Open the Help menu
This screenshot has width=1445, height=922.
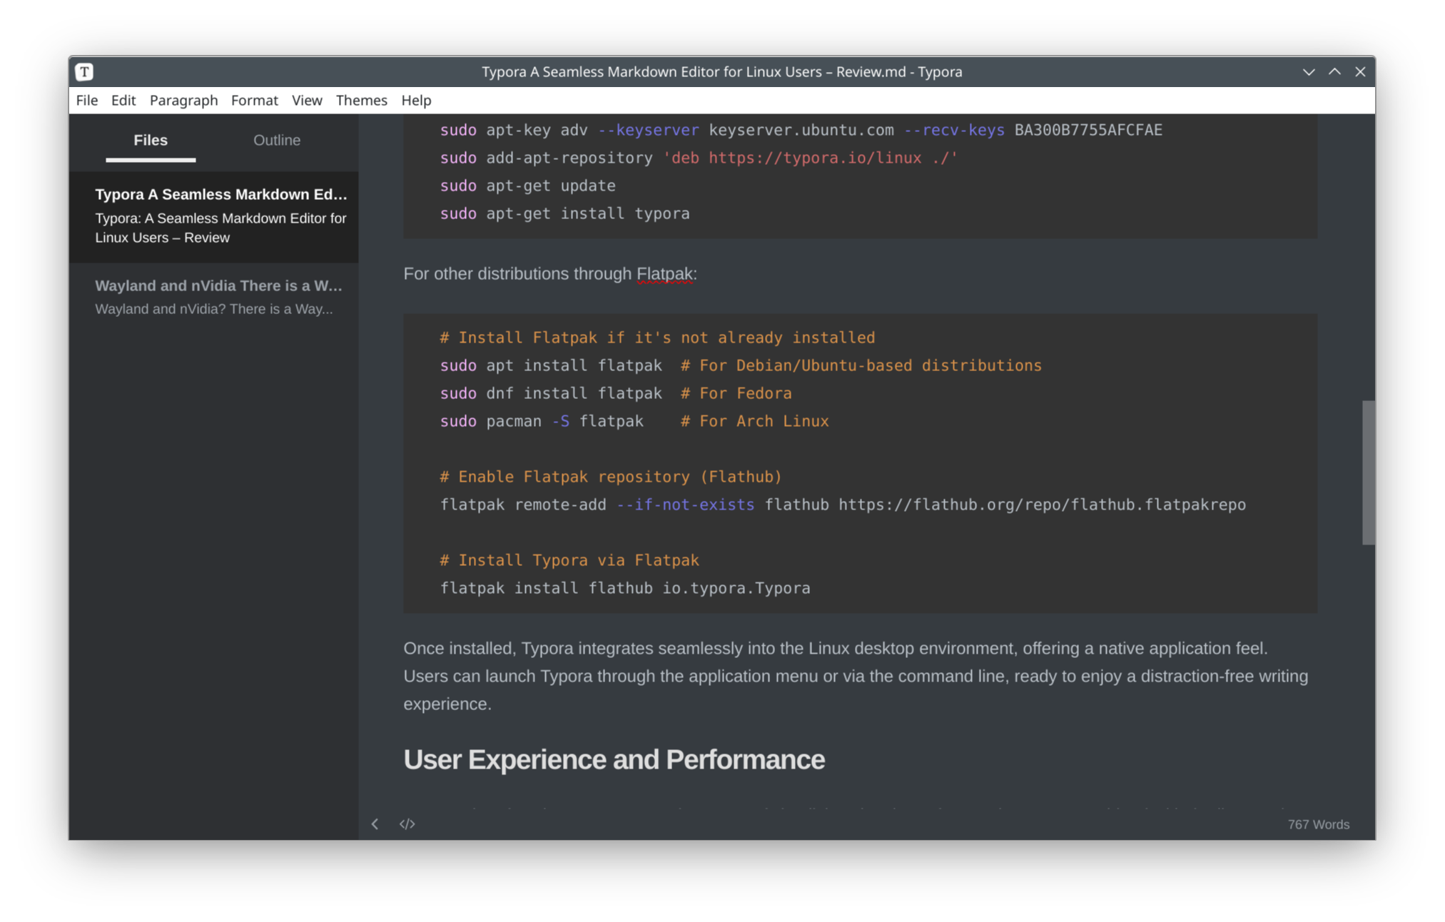pos(416,100)
